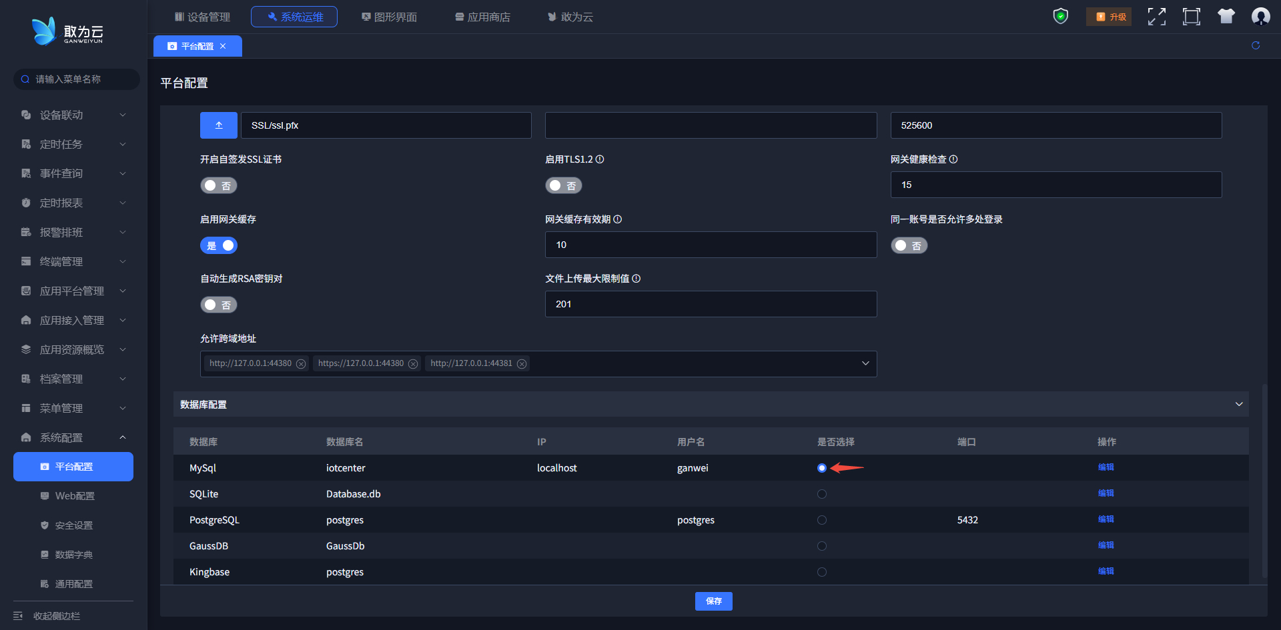Viewport: 1281px width, 630px height.
Task: Enter fullscreen using the expand arrows icon
Action: coord(1156,17)
